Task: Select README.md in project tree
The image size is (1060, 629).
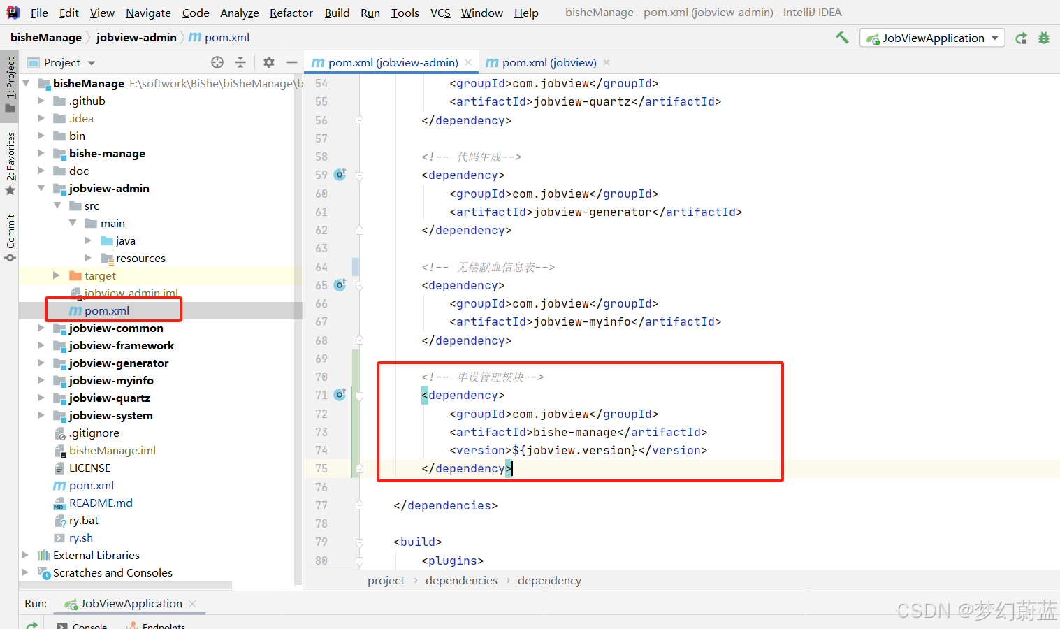Action: tap(101, 503)
